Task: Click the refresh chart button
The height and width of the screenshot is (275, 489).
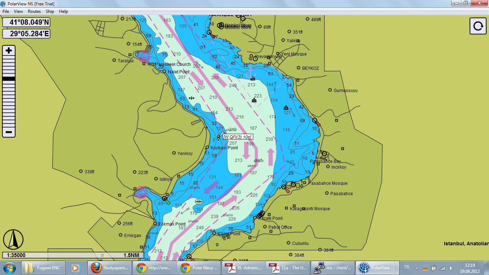Action: (x=478, y=26)
